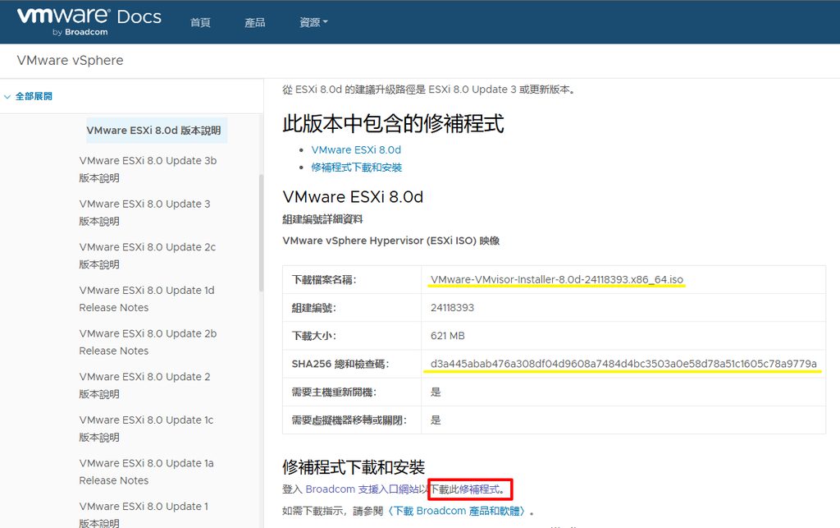Click the 需要主機重新開機 label cell

coord(352,392)
